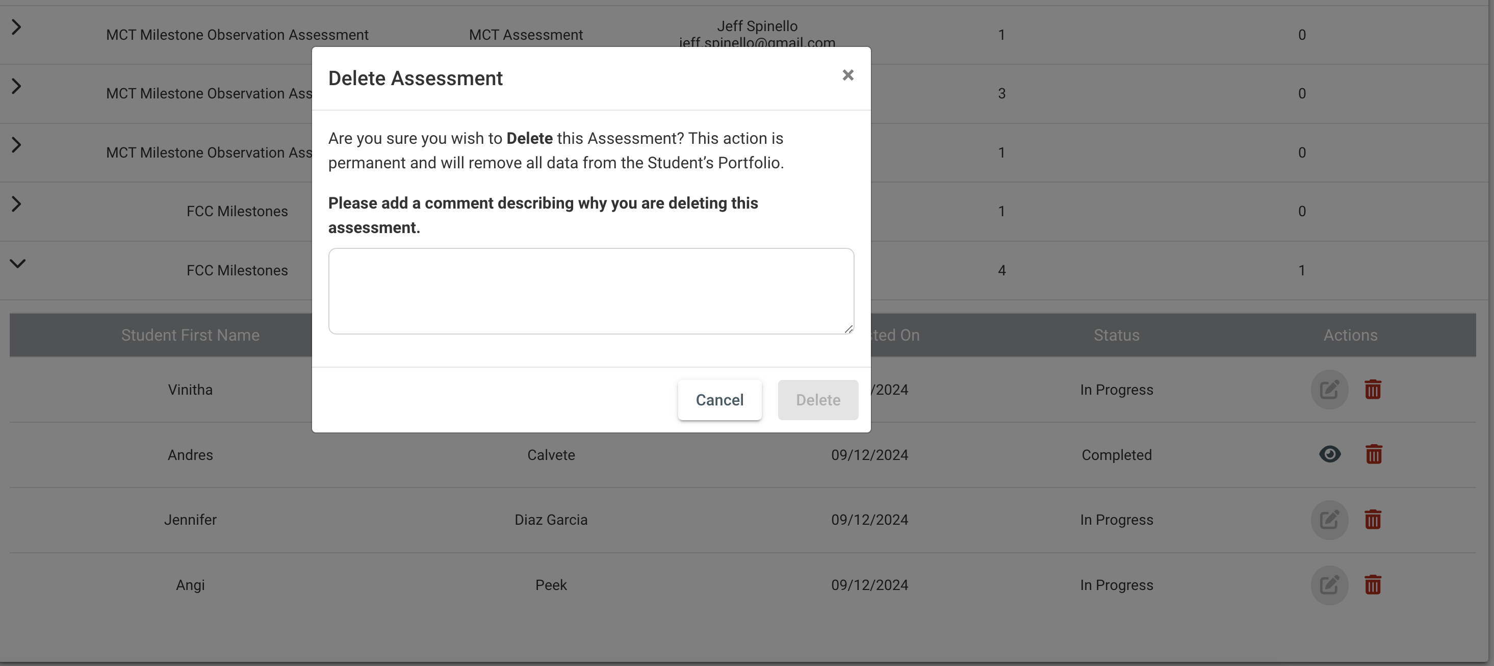
Task: Click the Status column header
Action: [x=1117, y=335]
